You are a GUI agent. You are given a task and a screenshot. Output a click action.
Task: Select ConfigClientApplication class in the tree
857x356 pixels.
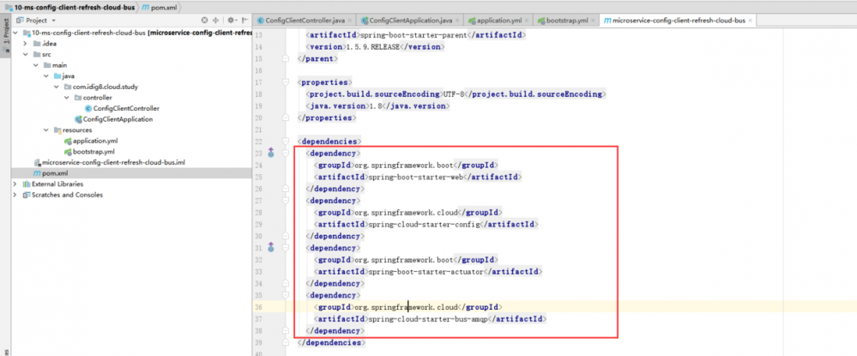[x=118, y=119]
